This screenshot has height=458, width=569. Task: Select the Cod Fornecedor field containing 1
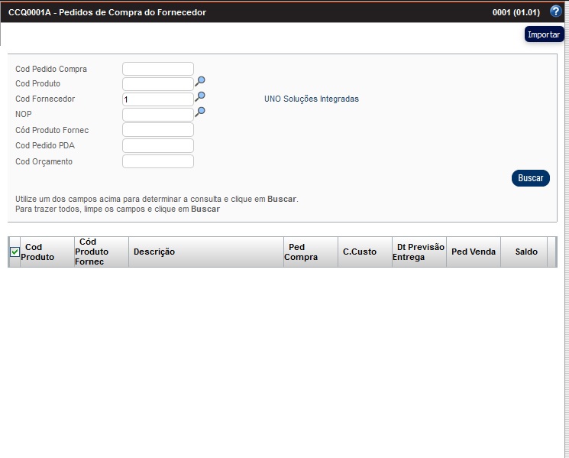click(158, 99)
